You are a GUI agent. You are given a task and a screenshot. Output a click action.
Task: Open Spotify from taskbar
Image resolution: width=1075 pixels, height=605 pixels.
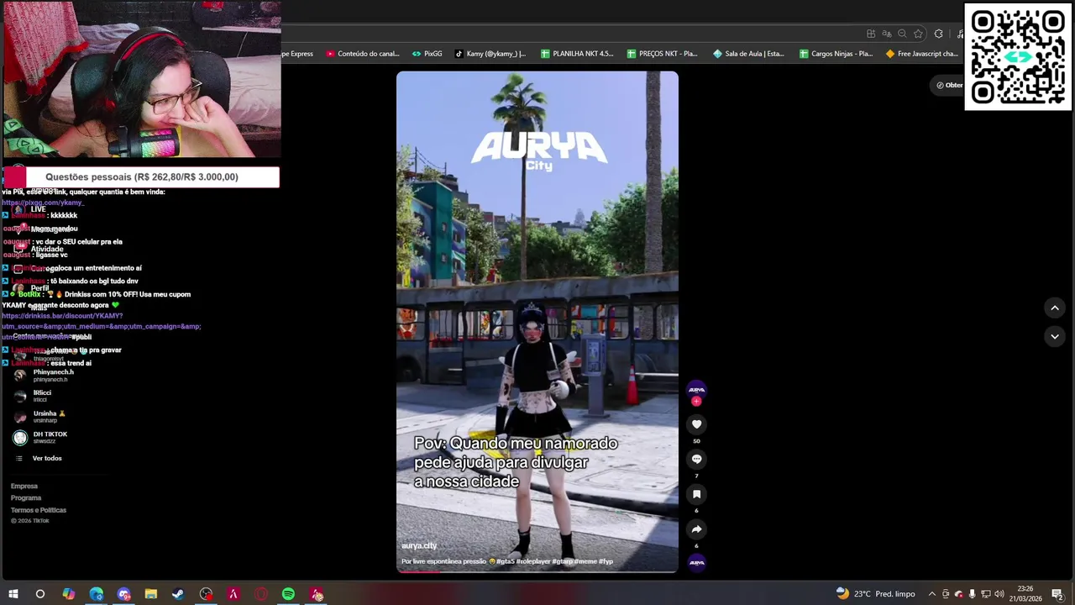click(288, 594)
